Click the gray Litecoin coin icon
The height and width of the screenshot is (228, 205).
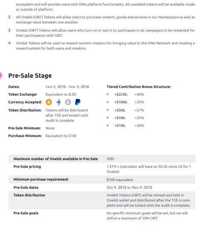pyautogui.click(x=68, y=102)
